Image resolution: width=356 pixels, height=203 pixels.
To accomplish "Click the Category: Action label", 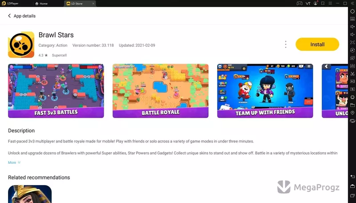I will pyautogui.click(x=53, y=45).
